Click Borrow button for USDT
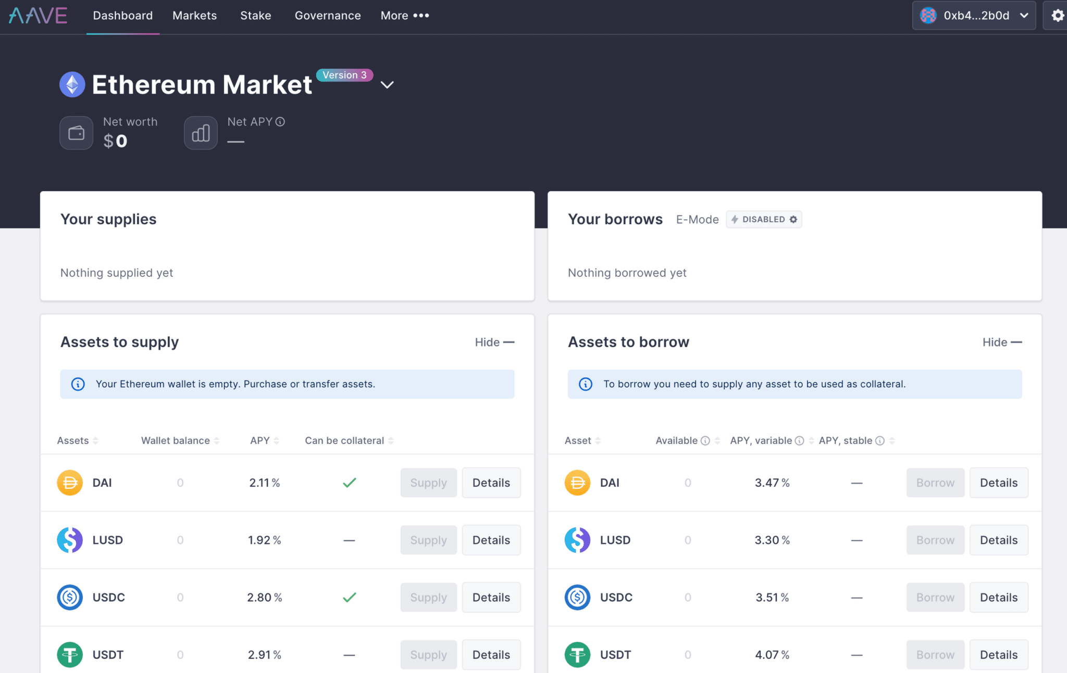Viewport: 1067px width, 673px height. [935, 654]
